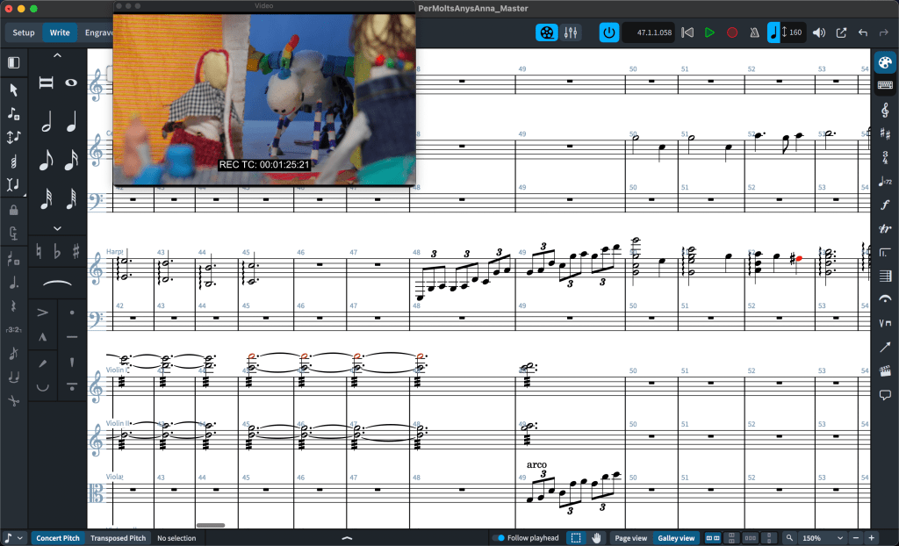This screenshot has width=899, height=546.
Task: Expand more note durations with down chevron
Action: click(x=57, y=228)
